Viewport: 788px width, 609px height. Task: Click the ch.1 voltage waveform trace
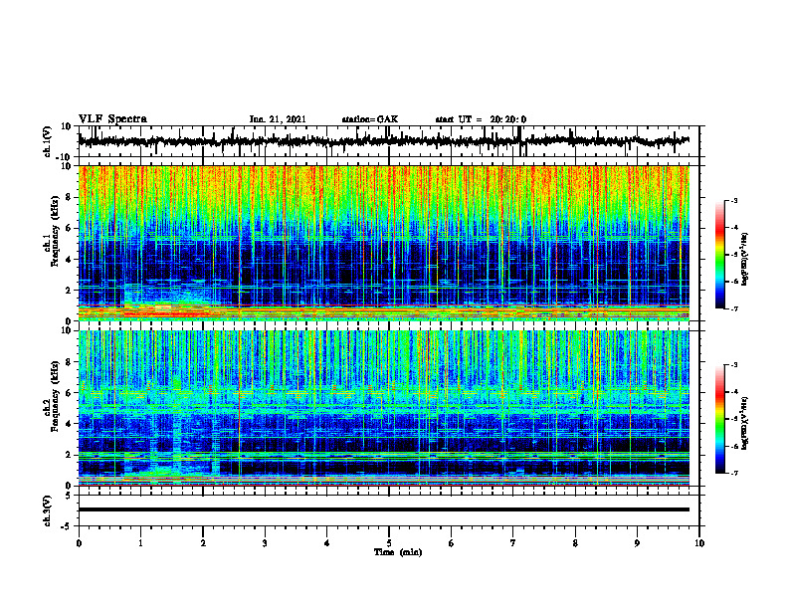pyautogui.click(x=383, y=141)
